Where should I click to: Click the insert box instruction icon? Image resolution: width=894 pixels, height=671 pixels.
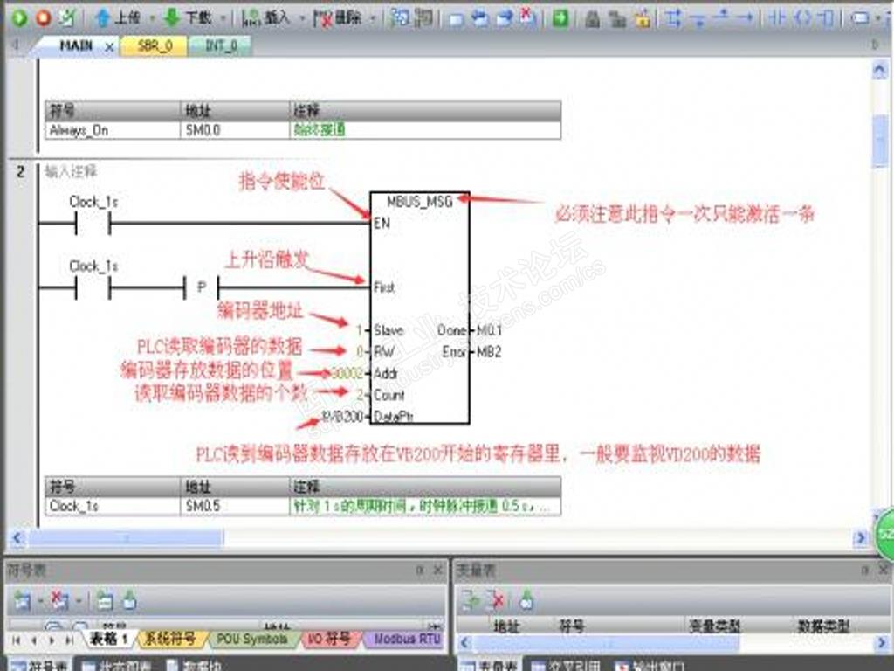point(825,18)
